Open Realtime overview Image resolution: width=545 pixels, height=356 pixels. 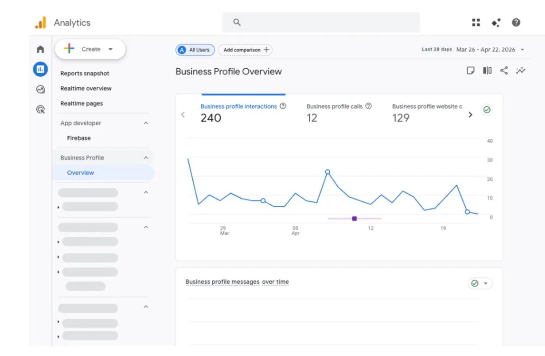86,88
